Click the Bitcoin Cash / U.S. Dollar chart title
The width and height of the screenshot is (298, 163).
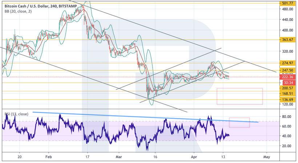coord(41,6)
